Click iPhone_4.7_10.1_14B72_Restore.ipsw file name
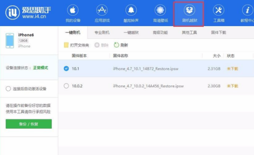 pos(146,69)
